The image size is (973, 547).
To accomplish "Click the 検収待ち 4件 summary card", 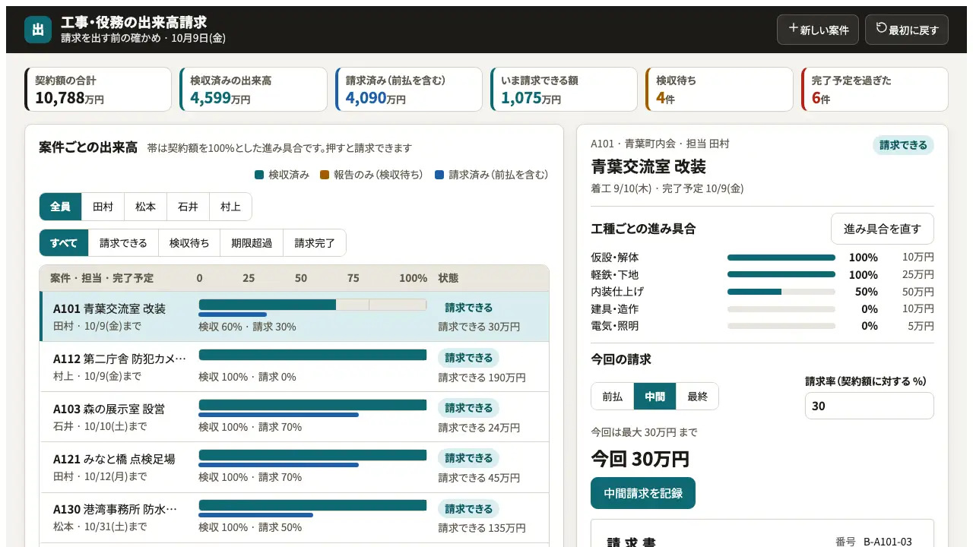I will coord(719,90).
